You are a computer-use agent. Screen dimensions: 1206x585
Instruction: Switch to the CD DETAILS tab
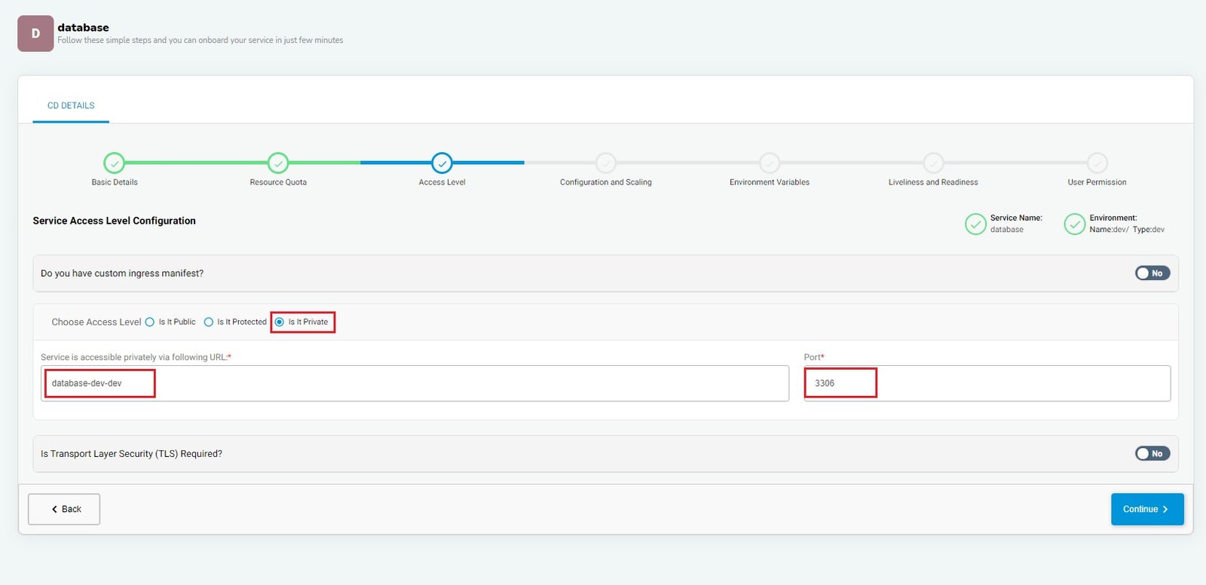click(71, 106)
